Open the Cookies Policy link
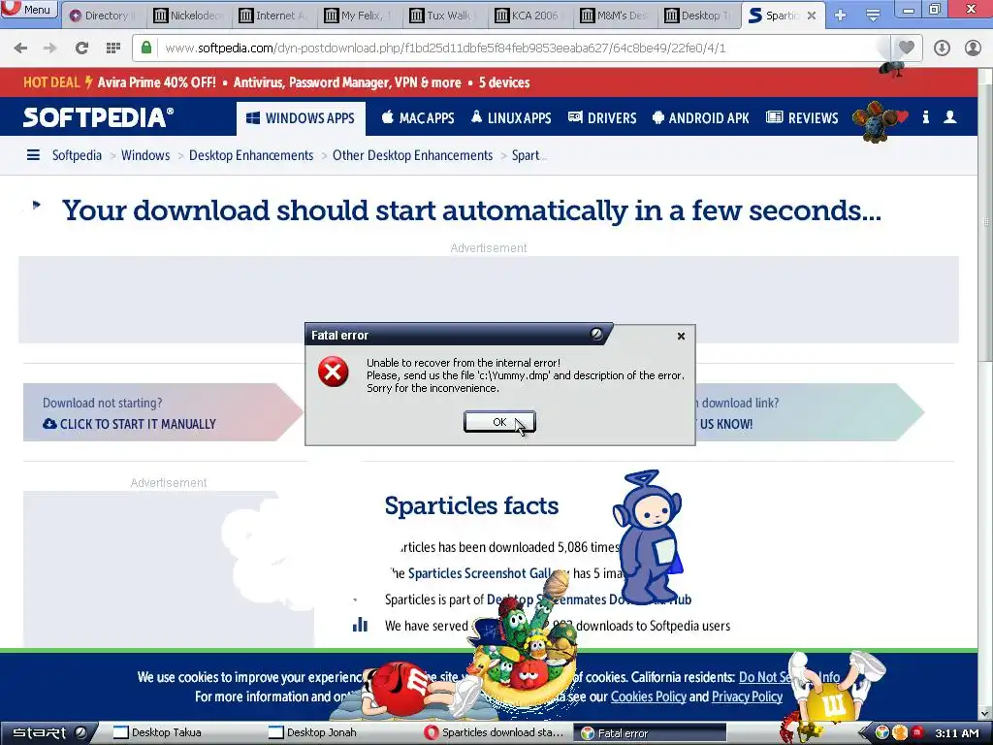 (649, 696)
